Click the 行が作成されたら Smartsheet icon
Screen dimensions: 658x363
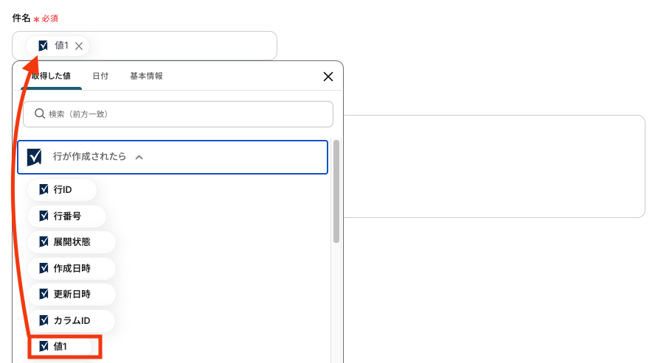(35, 157)
